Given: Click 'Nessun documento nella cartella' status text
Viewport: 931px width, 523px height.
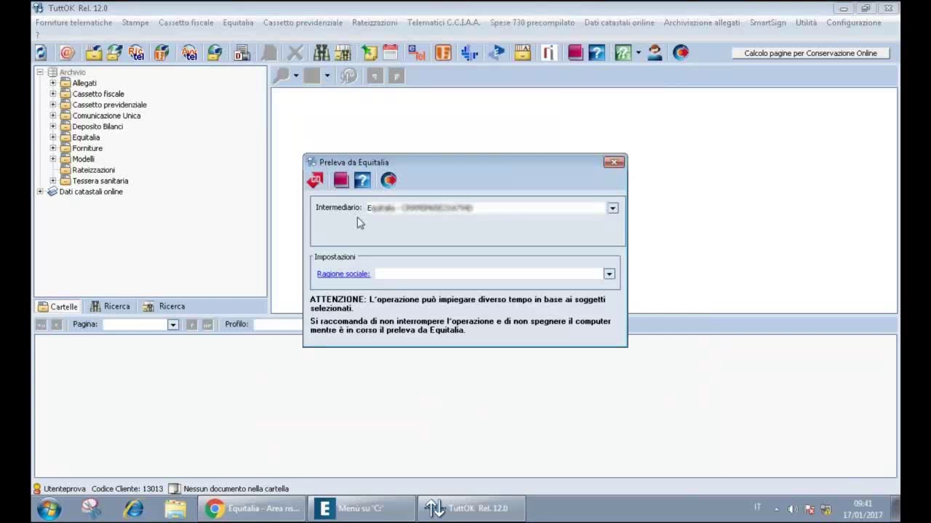Looking at the screenshot, I should pyautogui.click(x=236, y=489).
